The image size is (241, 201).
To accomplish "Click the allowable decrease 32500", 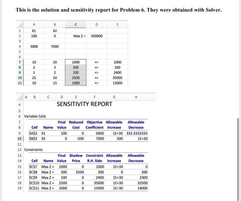I will [143, 183].
